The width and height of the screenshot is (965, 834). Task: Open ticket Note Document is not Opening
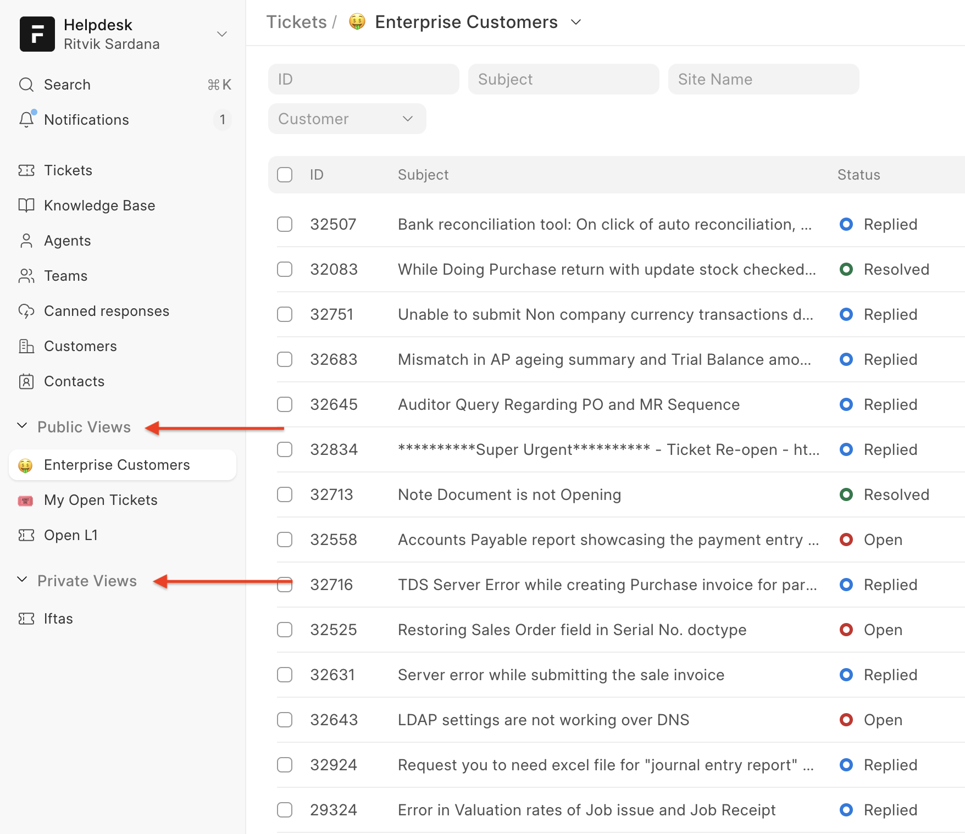(x=509, y=494)
